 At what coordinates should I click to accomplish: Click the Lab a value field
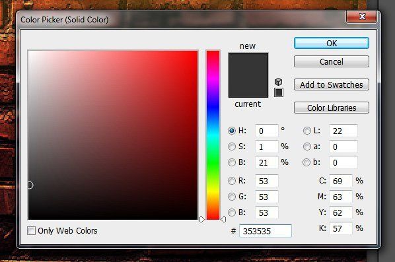(343, 147)
